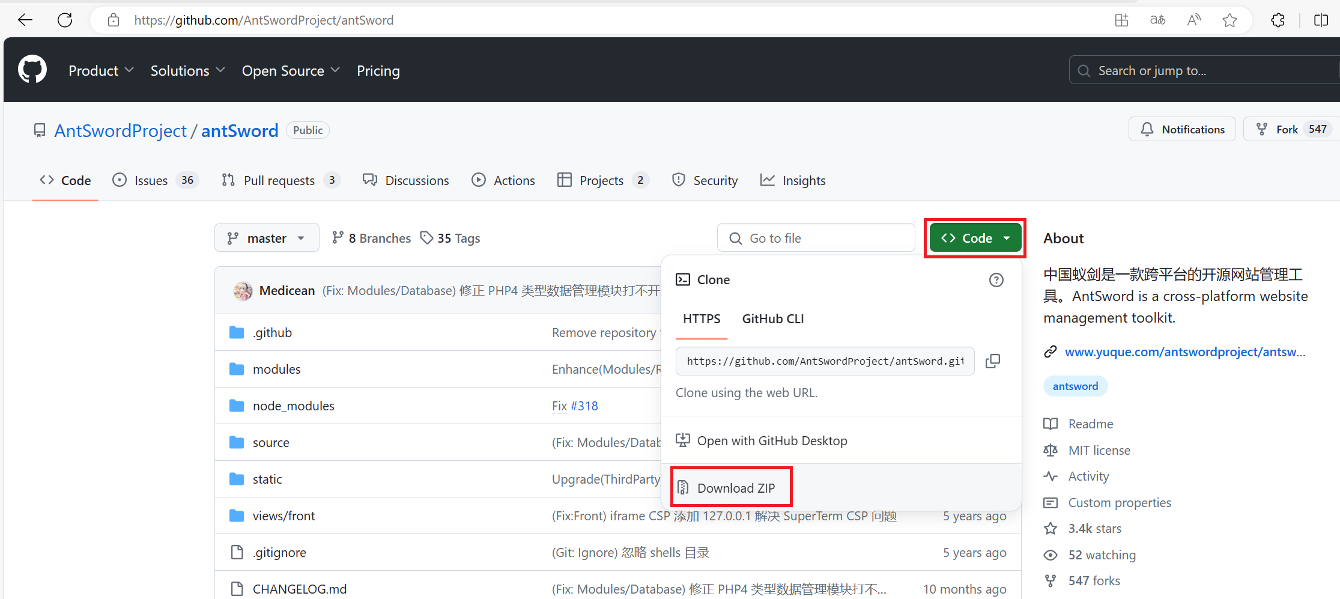The image size is (1340, 599).
Task: Open the Activity link in About
Action: pyautogui.click(x=1088, y=476)
